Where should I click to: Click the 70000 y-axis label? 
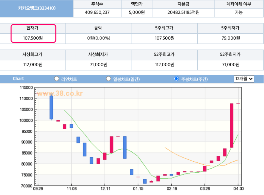point(27,186)
